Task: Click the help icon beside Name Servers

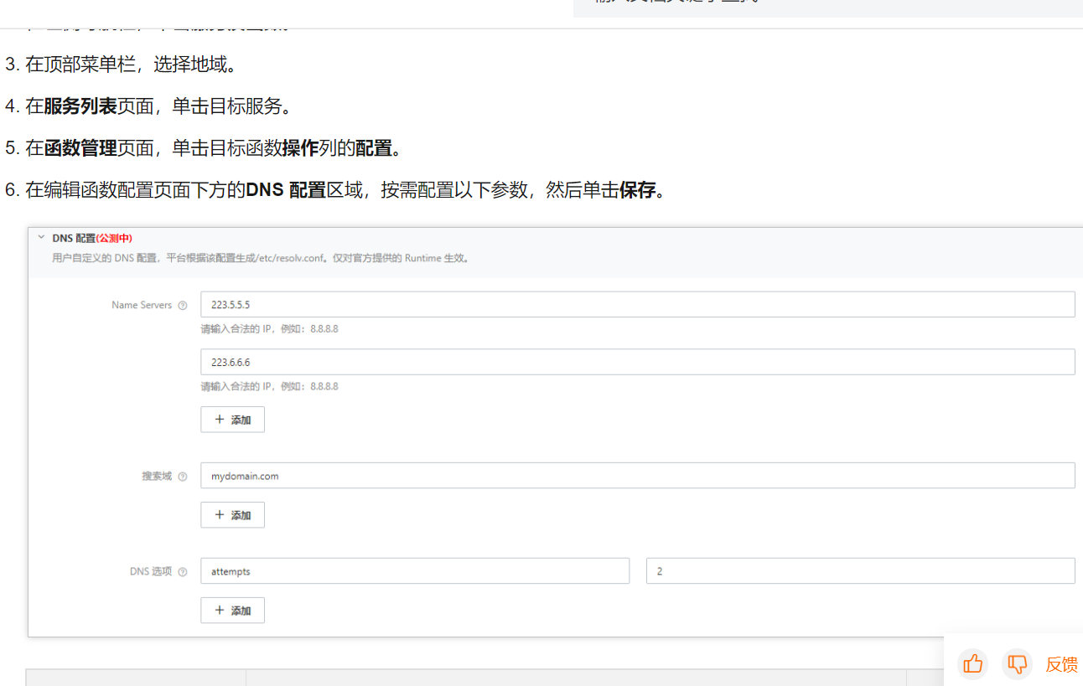Action: [183, 306]
